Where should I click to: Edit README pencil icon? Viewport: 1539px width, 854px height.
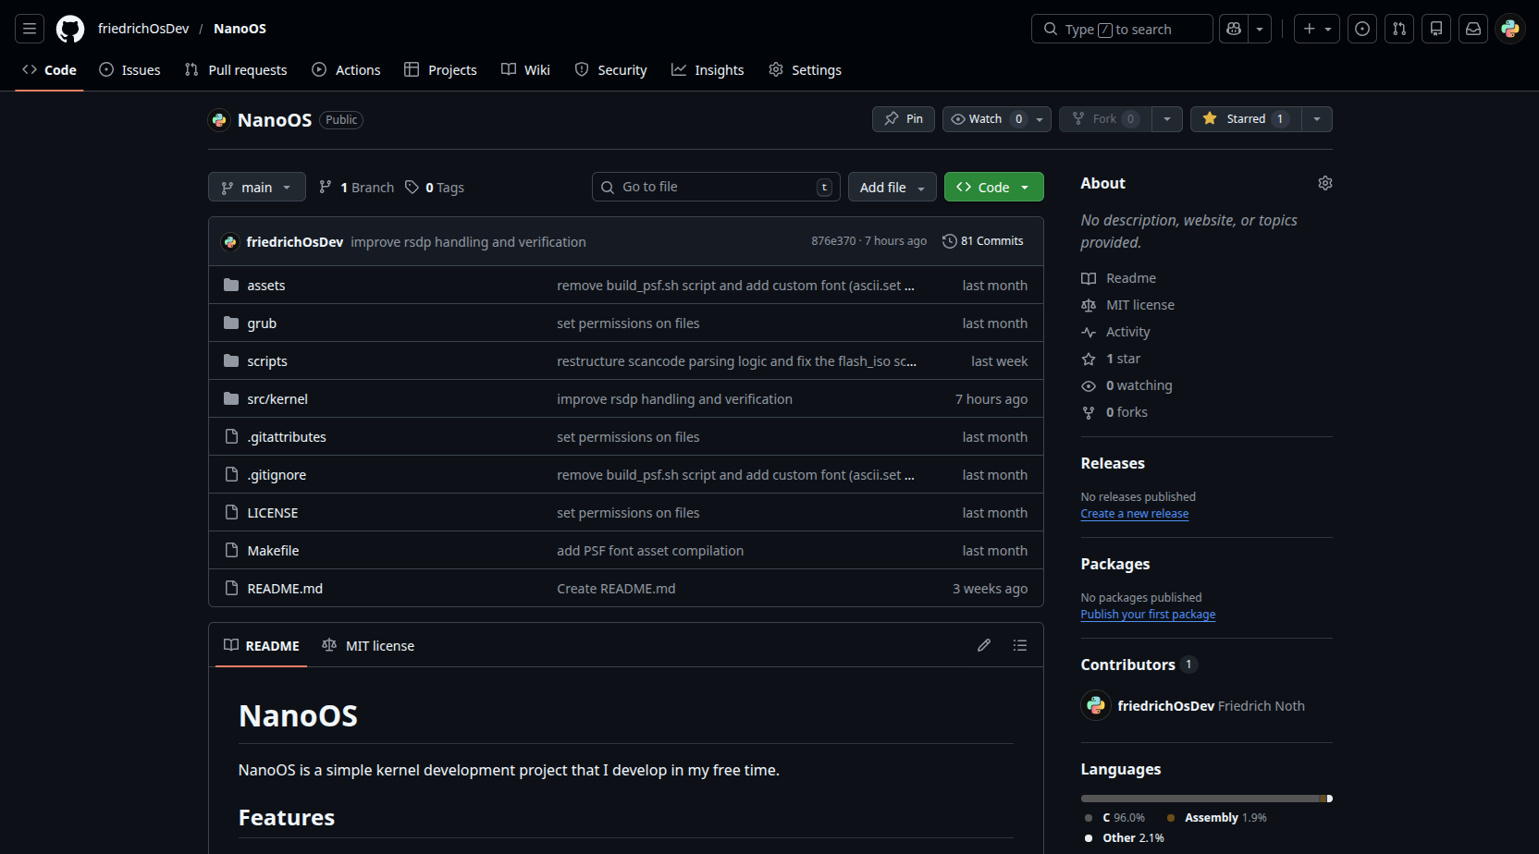(984, 645)
